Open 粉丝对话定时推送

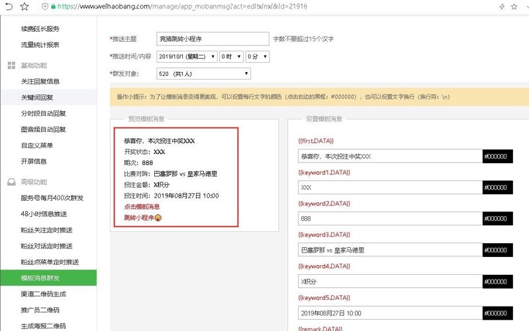[46, 246]
